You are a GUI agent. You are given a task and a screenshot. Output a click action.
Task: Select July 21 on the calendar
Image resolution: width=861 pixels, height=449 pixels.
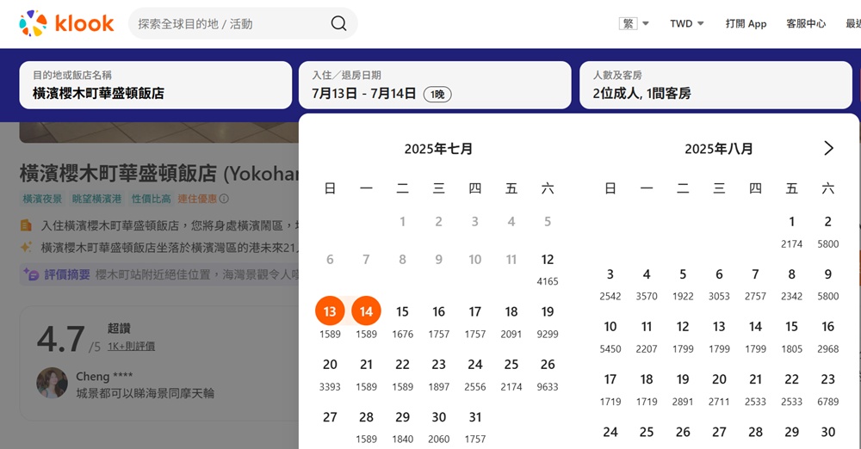pyautogui.click(x=366, y=374)
